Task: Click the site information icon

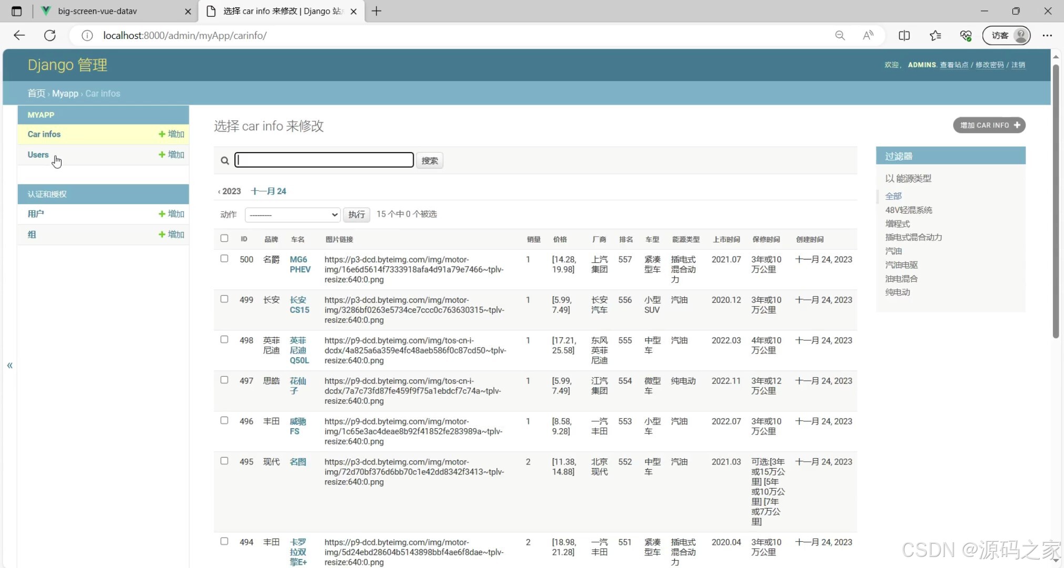Action: click(x=87, y=35)
